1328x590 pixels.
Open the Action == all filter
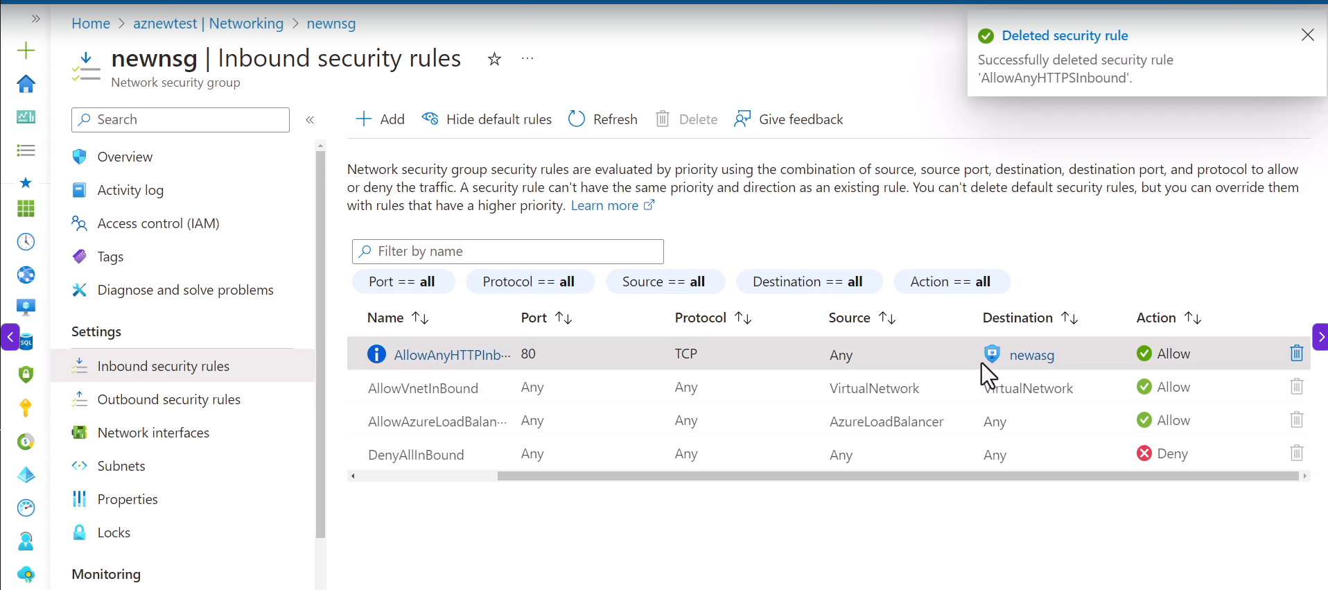(951, 281)
